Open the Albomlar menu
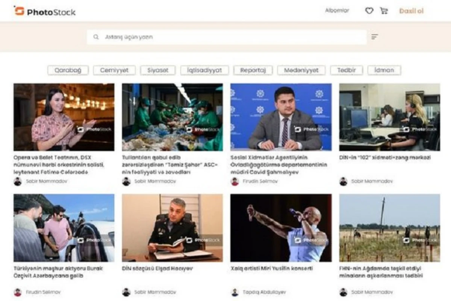This screenshot has width=451, height=301. [337, 11]
